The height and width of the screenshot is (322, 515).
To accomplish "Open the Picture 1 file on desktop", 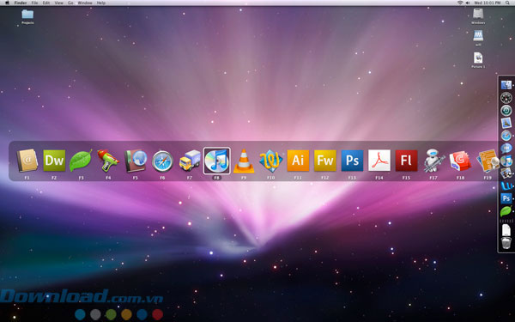I will point(478,60).
